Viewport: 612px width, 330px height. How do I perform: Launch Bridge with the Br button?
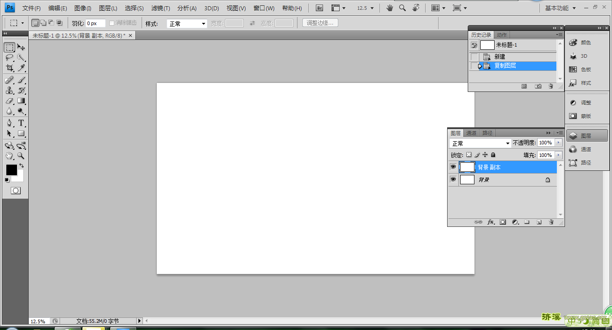click(319, 8)
